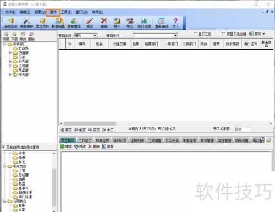
Task: Uncheck the 导航自动组合分组查询 checkbox
Action: pos(3,147)
